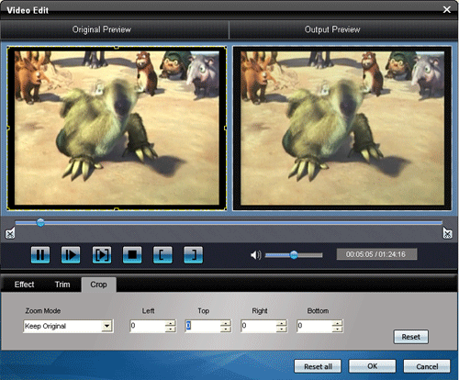
Task: Decrease the Bottom crop value
Action: click(338, 330)
